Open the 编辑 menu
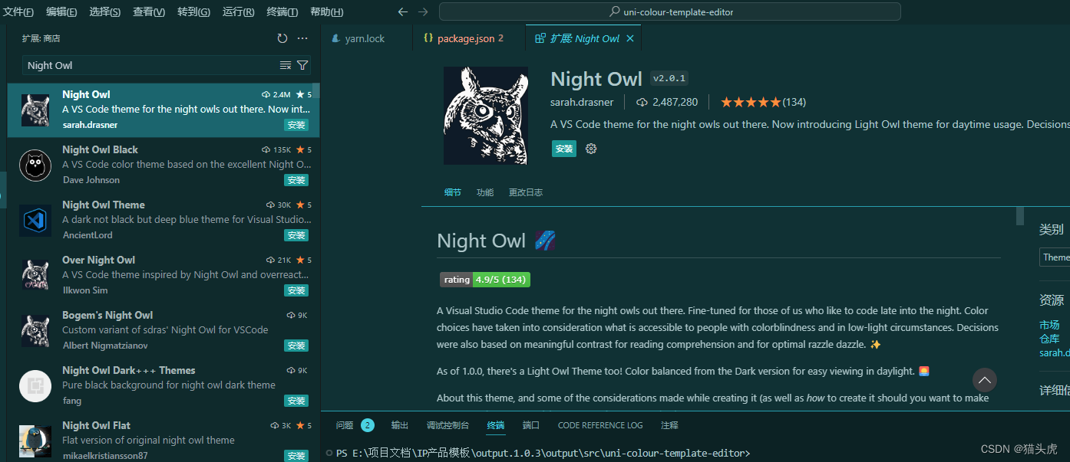1070x462 pixels. 61,11
